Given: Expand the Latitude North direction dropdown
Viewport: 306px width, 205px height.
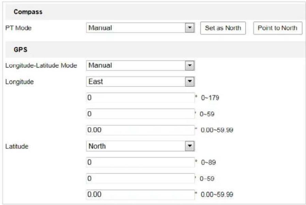Looking at the screenshot, I should click(x=140, y=146).
